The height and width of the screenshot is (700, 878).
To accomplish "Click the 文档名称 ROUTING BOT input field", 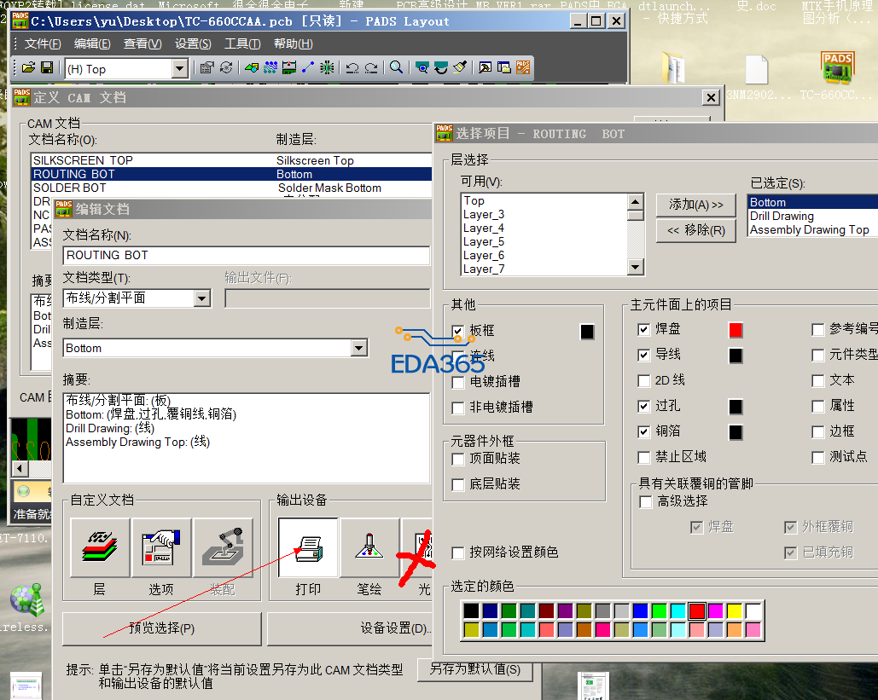I will pyautogui.click(x=247, y=255).
